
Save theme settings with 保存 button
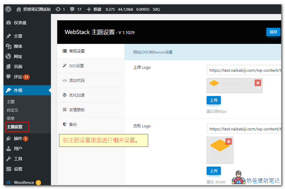[273, 32]
